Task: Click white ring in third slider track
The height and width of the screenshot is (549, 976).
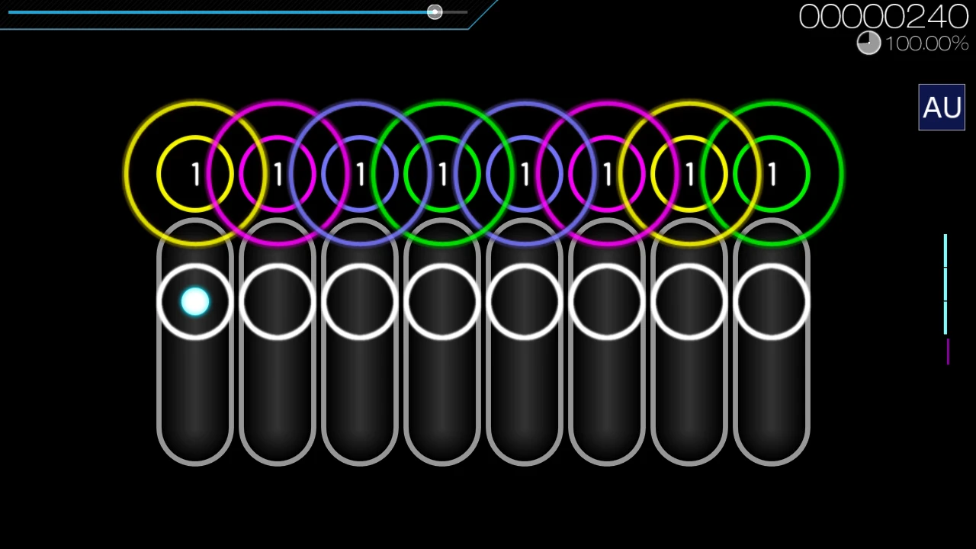Action: (x=360, y=302)
